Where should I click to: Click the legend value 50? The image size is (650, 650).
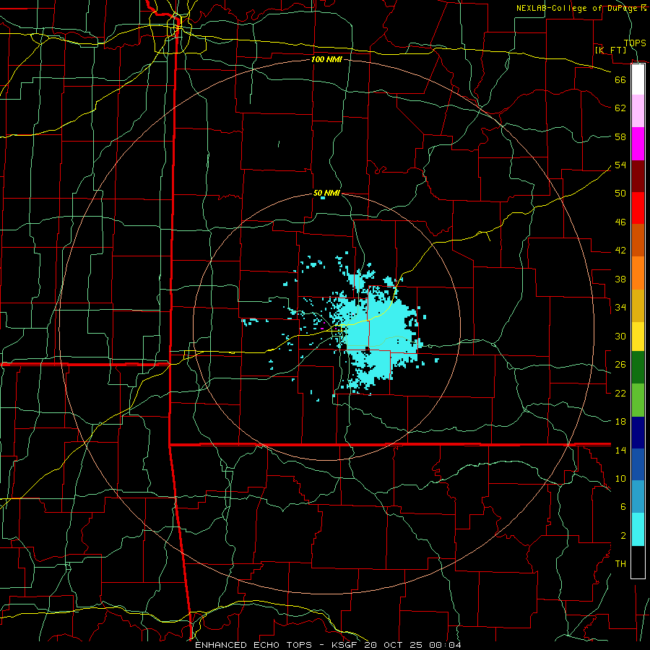[x=620, y=193]
